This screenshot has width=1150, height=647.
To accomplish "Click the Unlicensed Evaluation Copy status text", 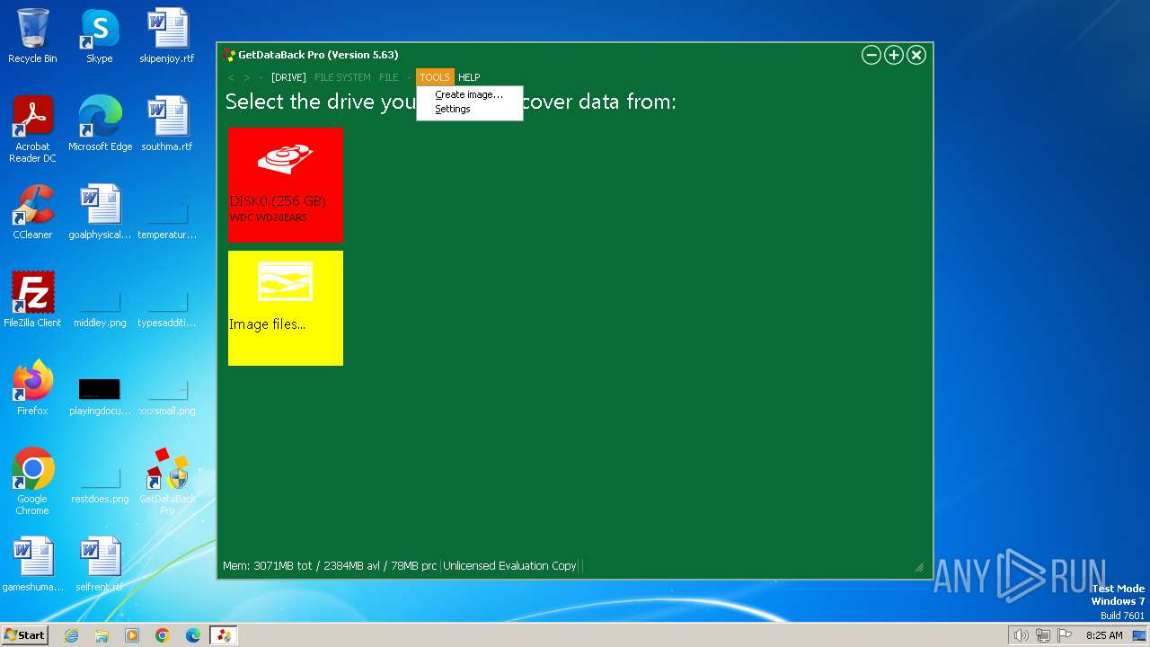I will click(x=509, y=566).
